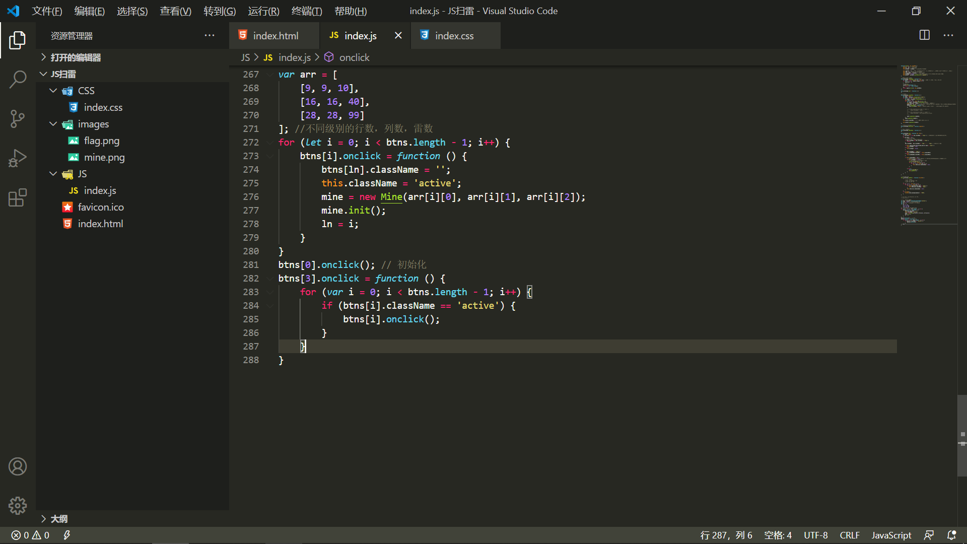The height and width of the screenshot is (544, 967).
Task: Open the Run and Debug view
Action: (18, 158)
